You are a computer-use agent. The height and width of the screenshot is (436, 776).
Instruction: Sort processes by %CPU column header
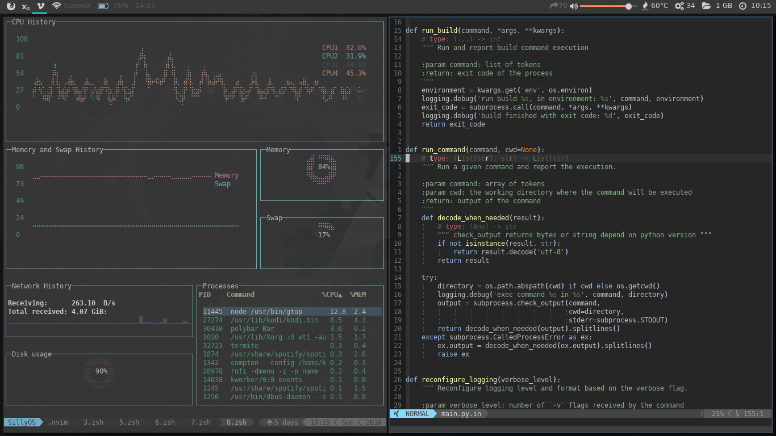pos(332,295)
